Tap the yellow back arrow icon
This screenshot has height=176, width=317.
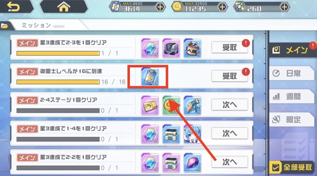click(x=13, y=7)
